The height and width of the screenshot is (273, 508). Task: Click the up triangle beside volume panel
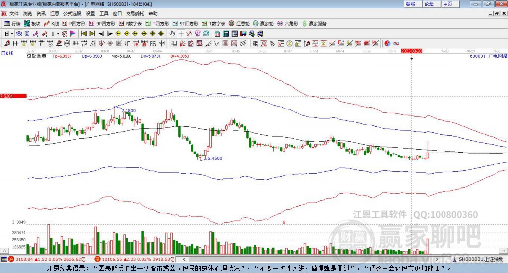(x=5, y=251)
